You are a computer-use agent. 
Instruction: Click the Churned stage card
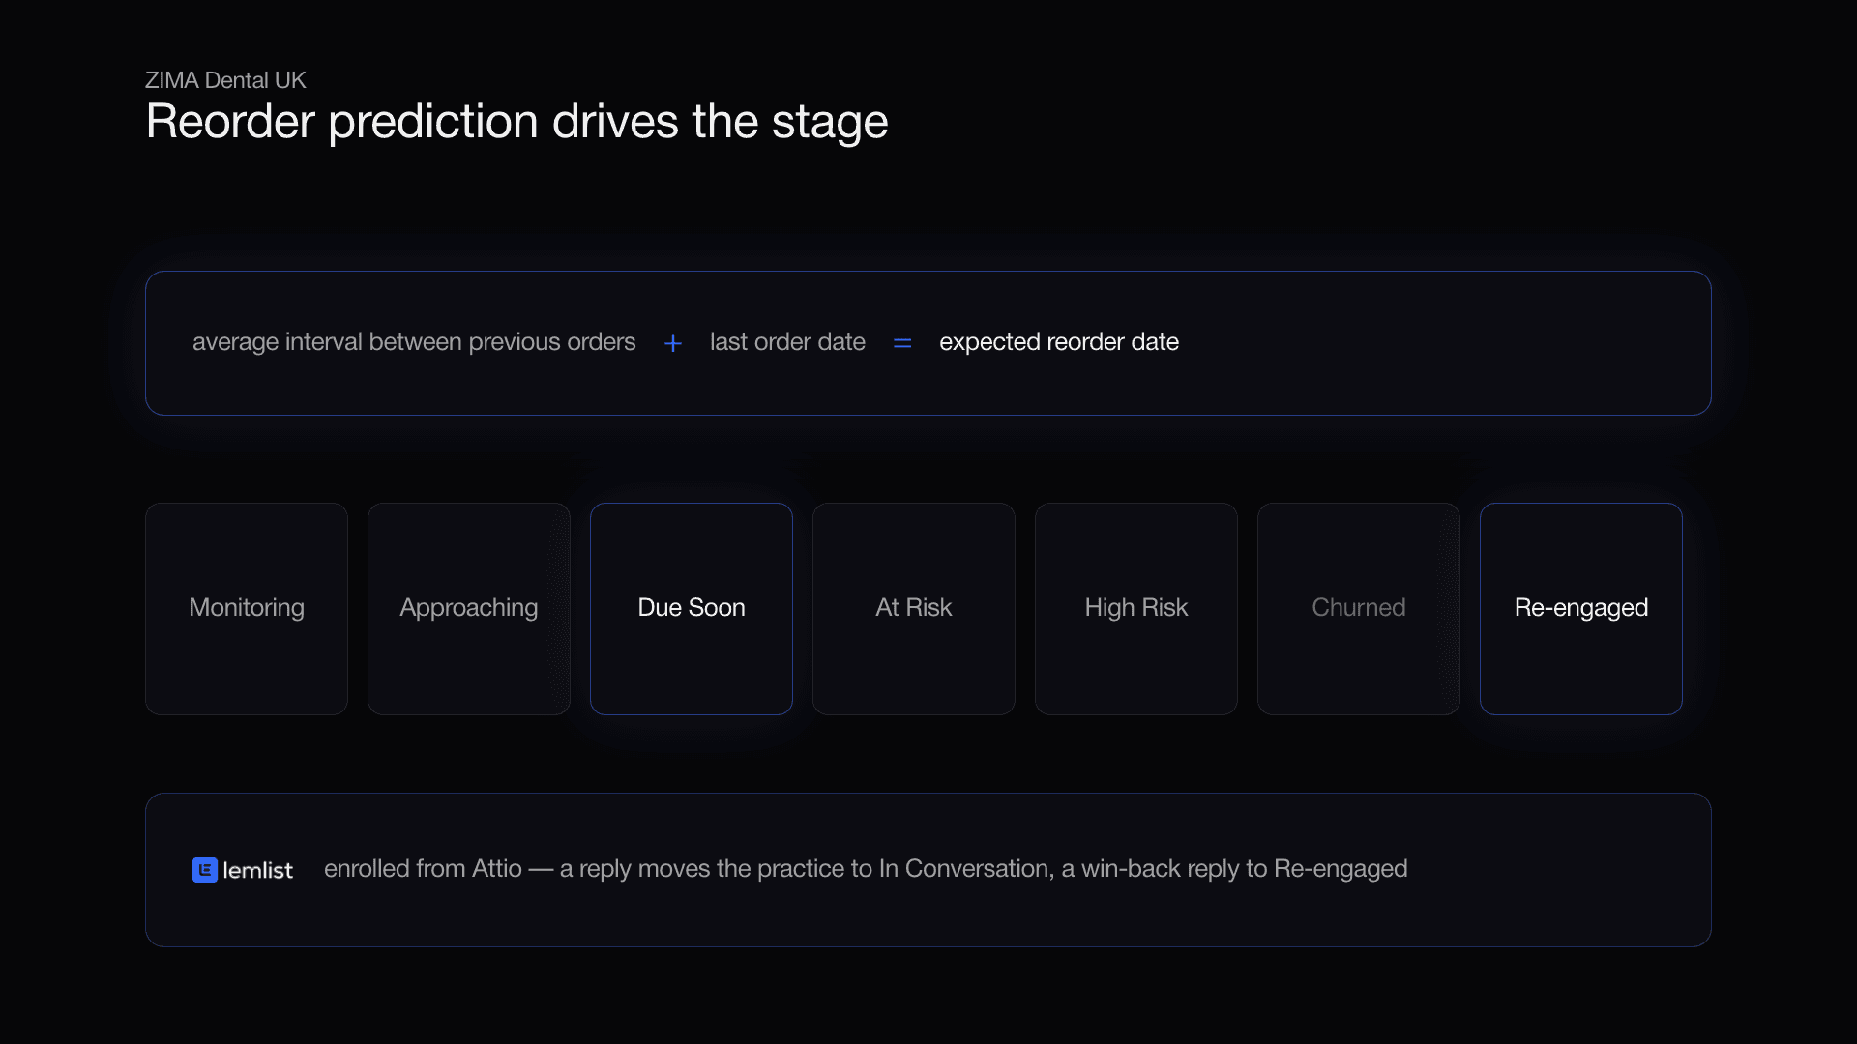(x=1359, y=609)
